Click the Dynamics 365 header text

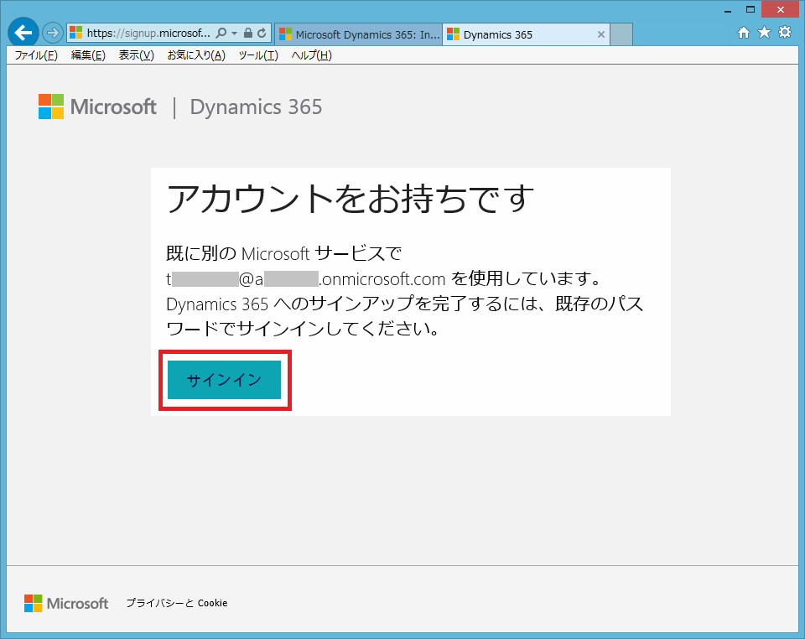(257, 106)
